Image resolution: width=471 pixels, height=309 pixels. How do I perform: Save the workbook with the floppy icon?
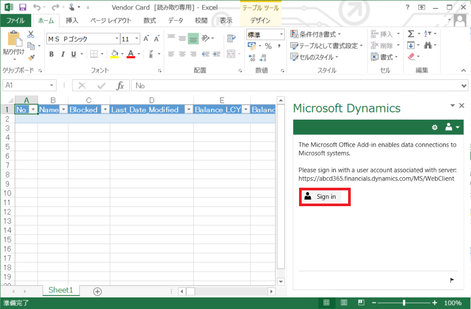click(23, 7)
